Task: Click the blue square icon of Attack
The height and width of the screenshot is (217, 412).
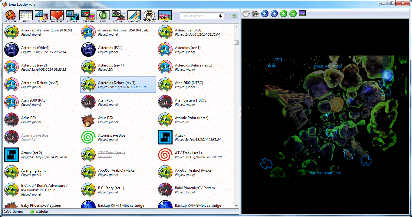Action: click(166, 137)
